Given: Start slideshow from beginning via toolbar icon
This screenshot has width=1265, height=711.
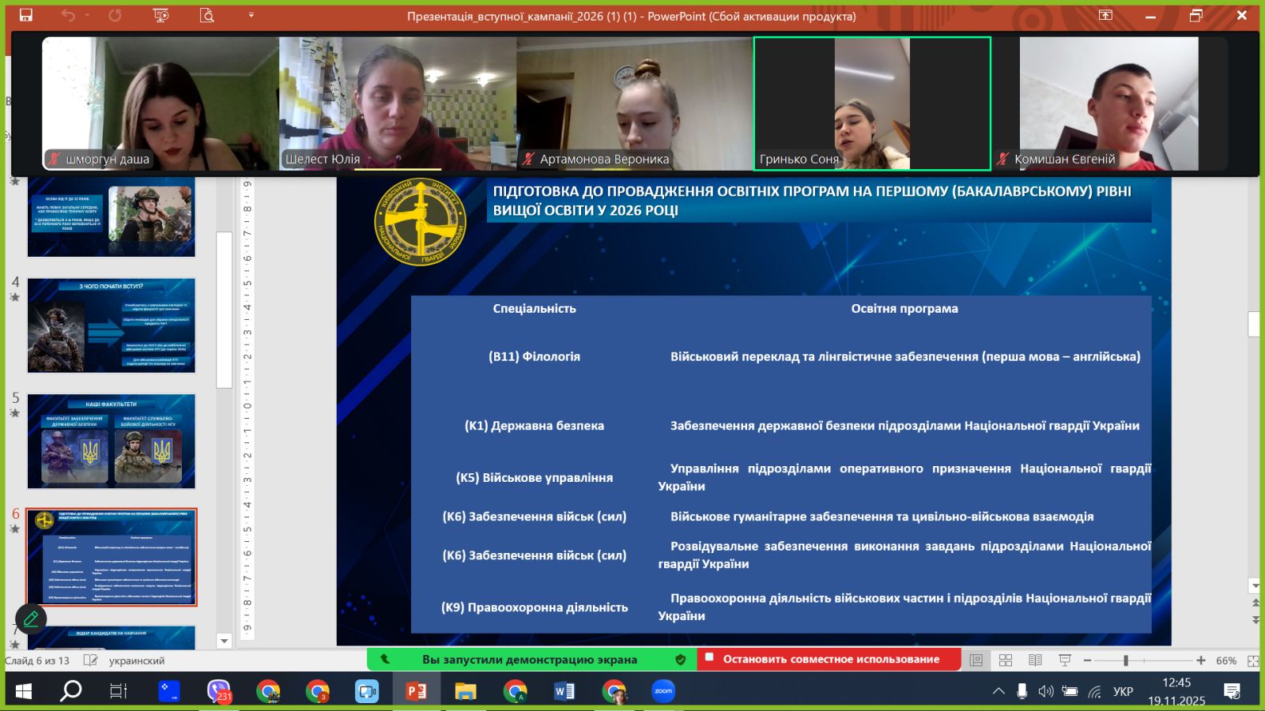Looking at the screenshot, I should [160, 15].
